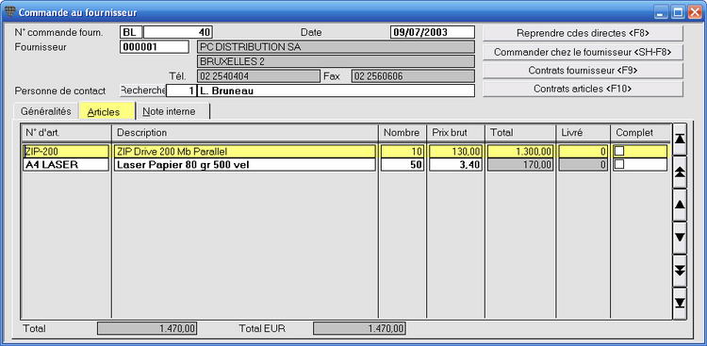Open the Note interne tab

(x=173, y=111)
